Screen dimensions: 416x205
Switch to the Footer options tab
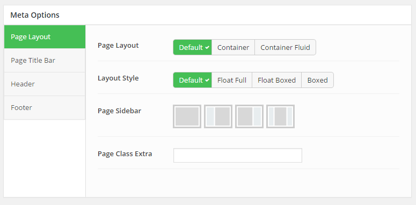(45, 108)
